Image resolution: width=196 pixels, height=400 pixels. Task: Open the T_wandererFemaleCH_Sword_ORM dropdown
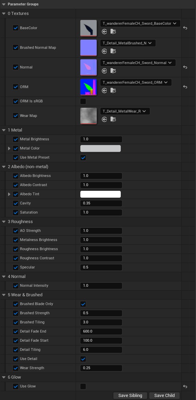click(x=136, y=82)
